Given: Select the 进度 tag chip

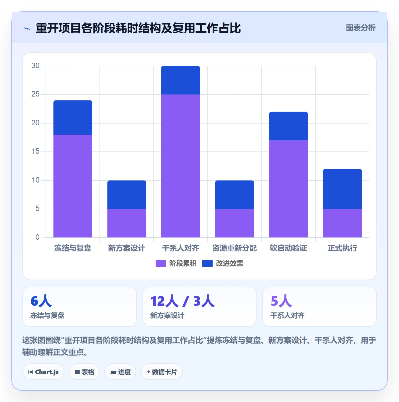Looking at the screenshot, I should 120,372.
